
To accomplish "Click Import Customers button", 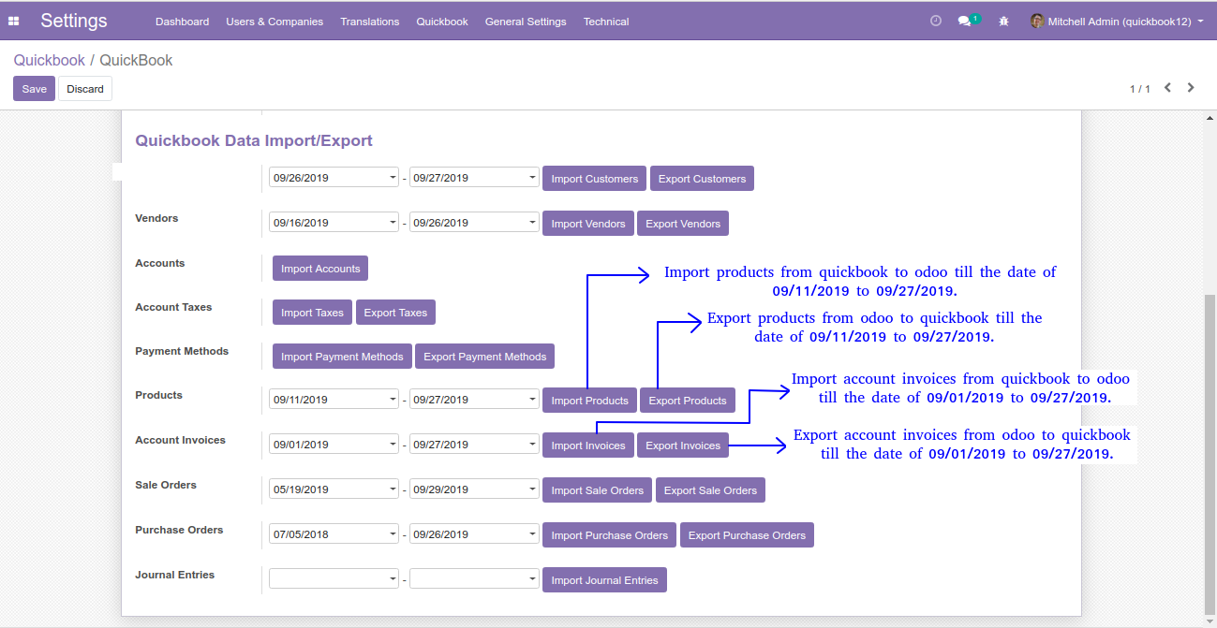I will (594, 179).
